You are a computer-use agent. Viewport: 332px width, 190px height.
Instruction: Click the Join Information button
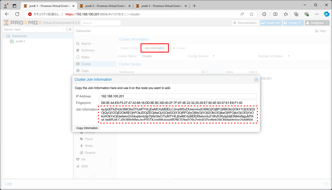tap(155, 48)
